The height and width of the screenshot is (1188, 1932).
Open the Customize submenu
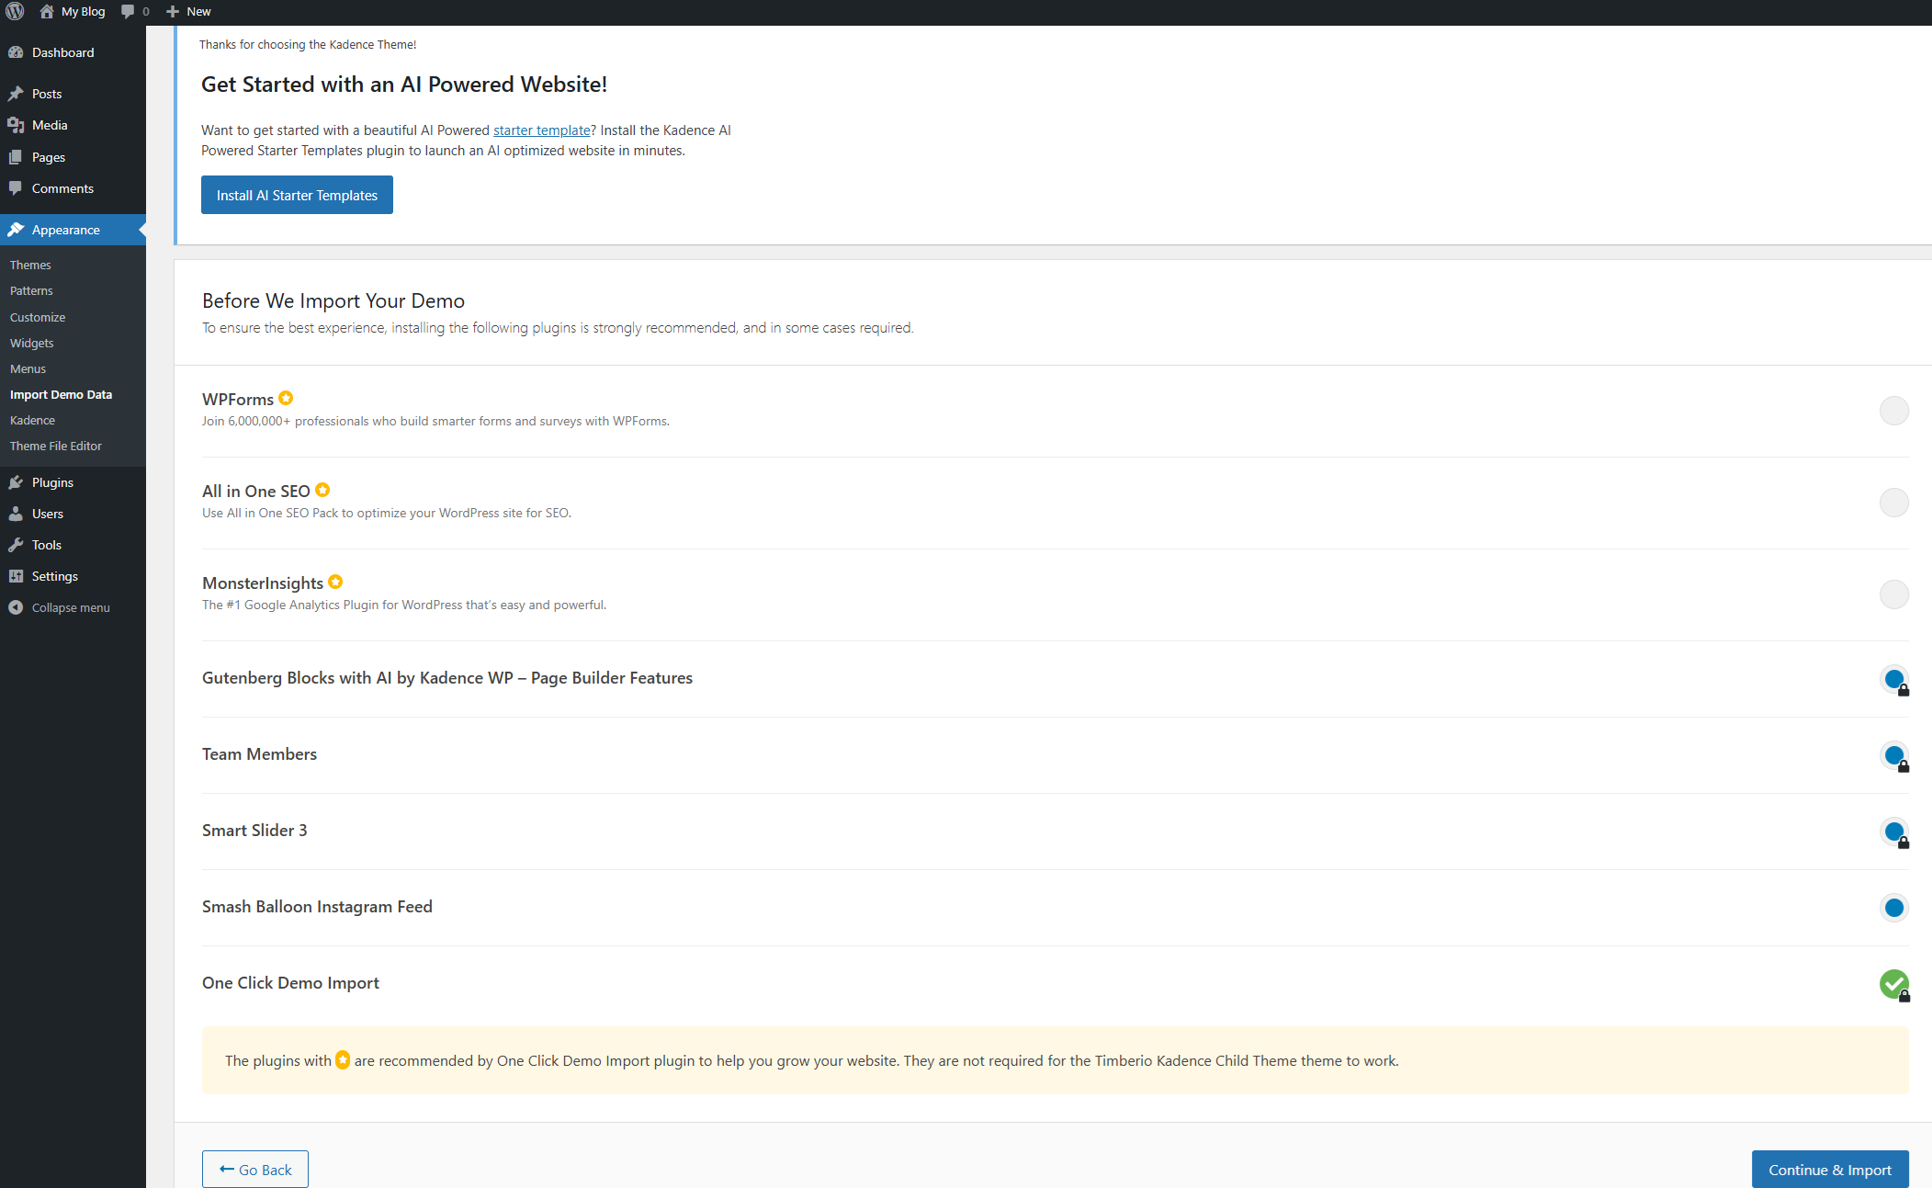(x=38, y=317)
